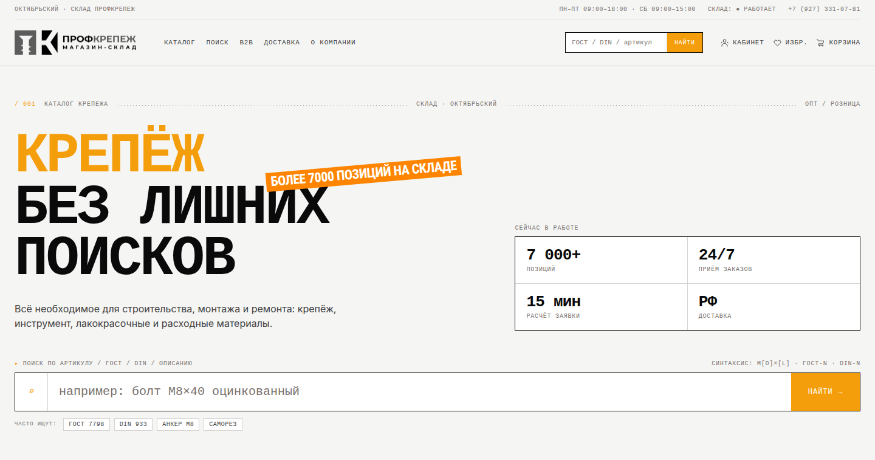Open favorites via the heart icon
This screenshot has width=875, height=460.
click(777, 43)
